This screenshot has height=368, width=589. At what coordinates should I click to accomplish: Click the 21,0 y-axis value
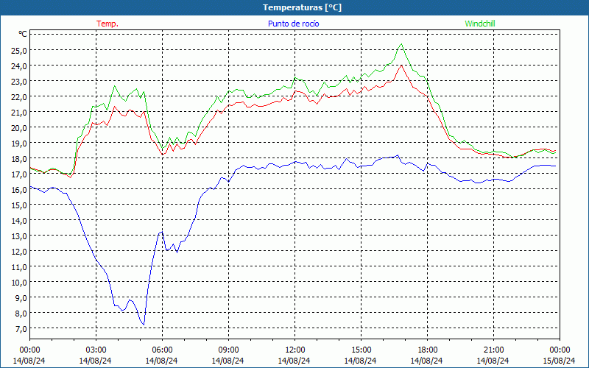(19, 112)
